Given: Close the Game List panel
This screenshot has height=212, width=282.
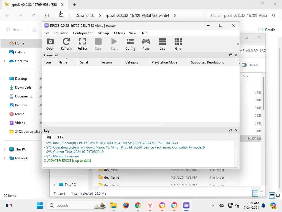Looking at the screenshot, I should [x=236, y=55].
